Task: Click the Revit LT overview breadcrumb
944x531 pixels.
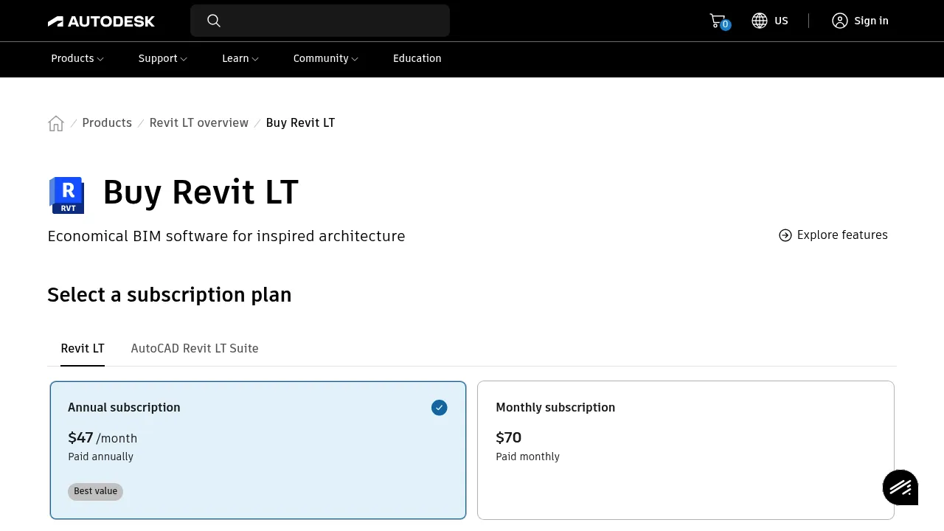Action: [199, 123]
